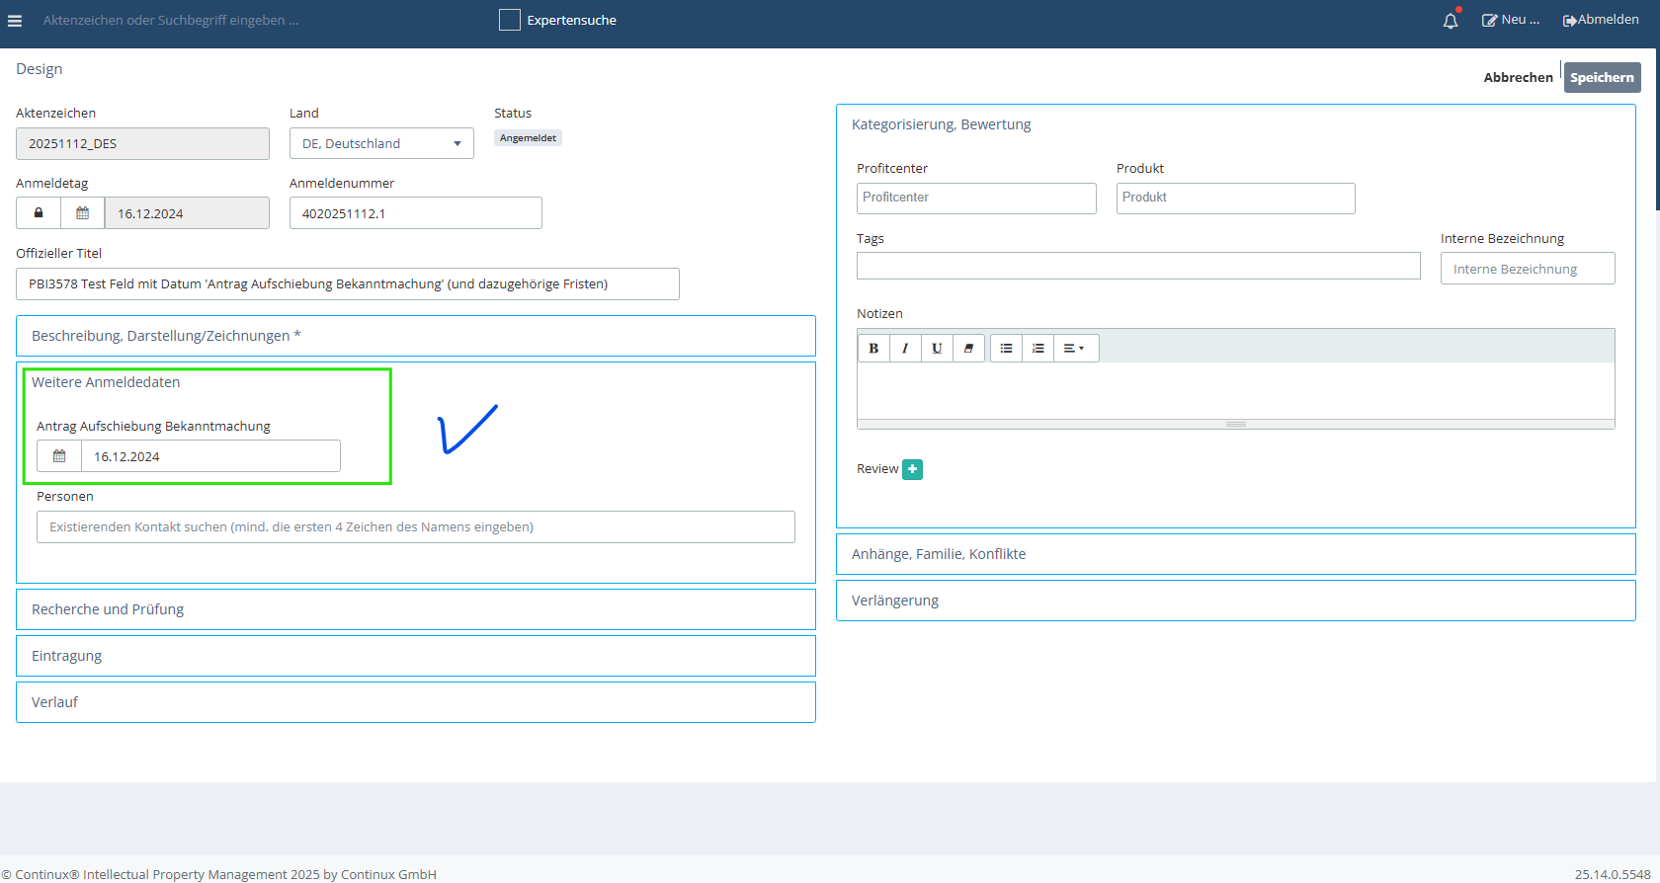
Task: Collapse the Weitere Anmeldedaten section
Action: point(106,382)
